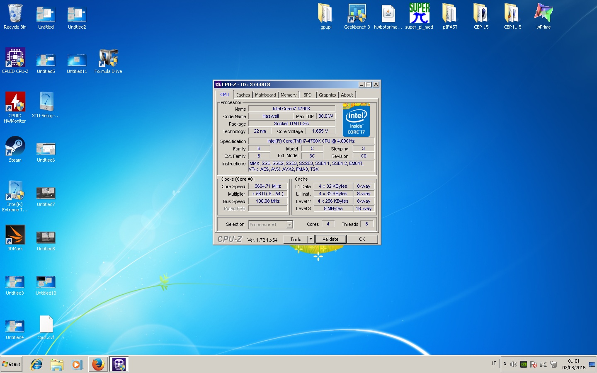This screenshot has width=597, height=373.
Task: Switch to the Caches tab
Action: 243,95
